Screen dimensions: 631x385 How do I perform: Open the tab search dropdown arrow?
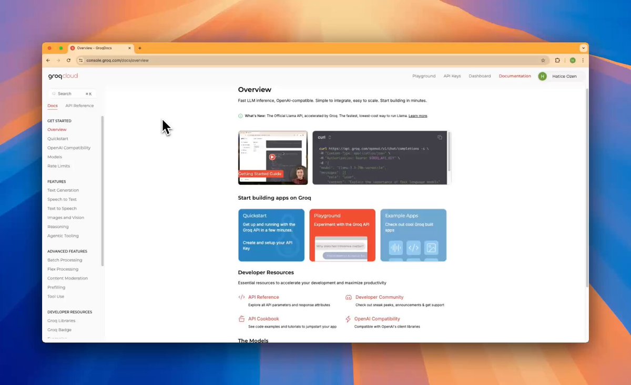(583, 48)
